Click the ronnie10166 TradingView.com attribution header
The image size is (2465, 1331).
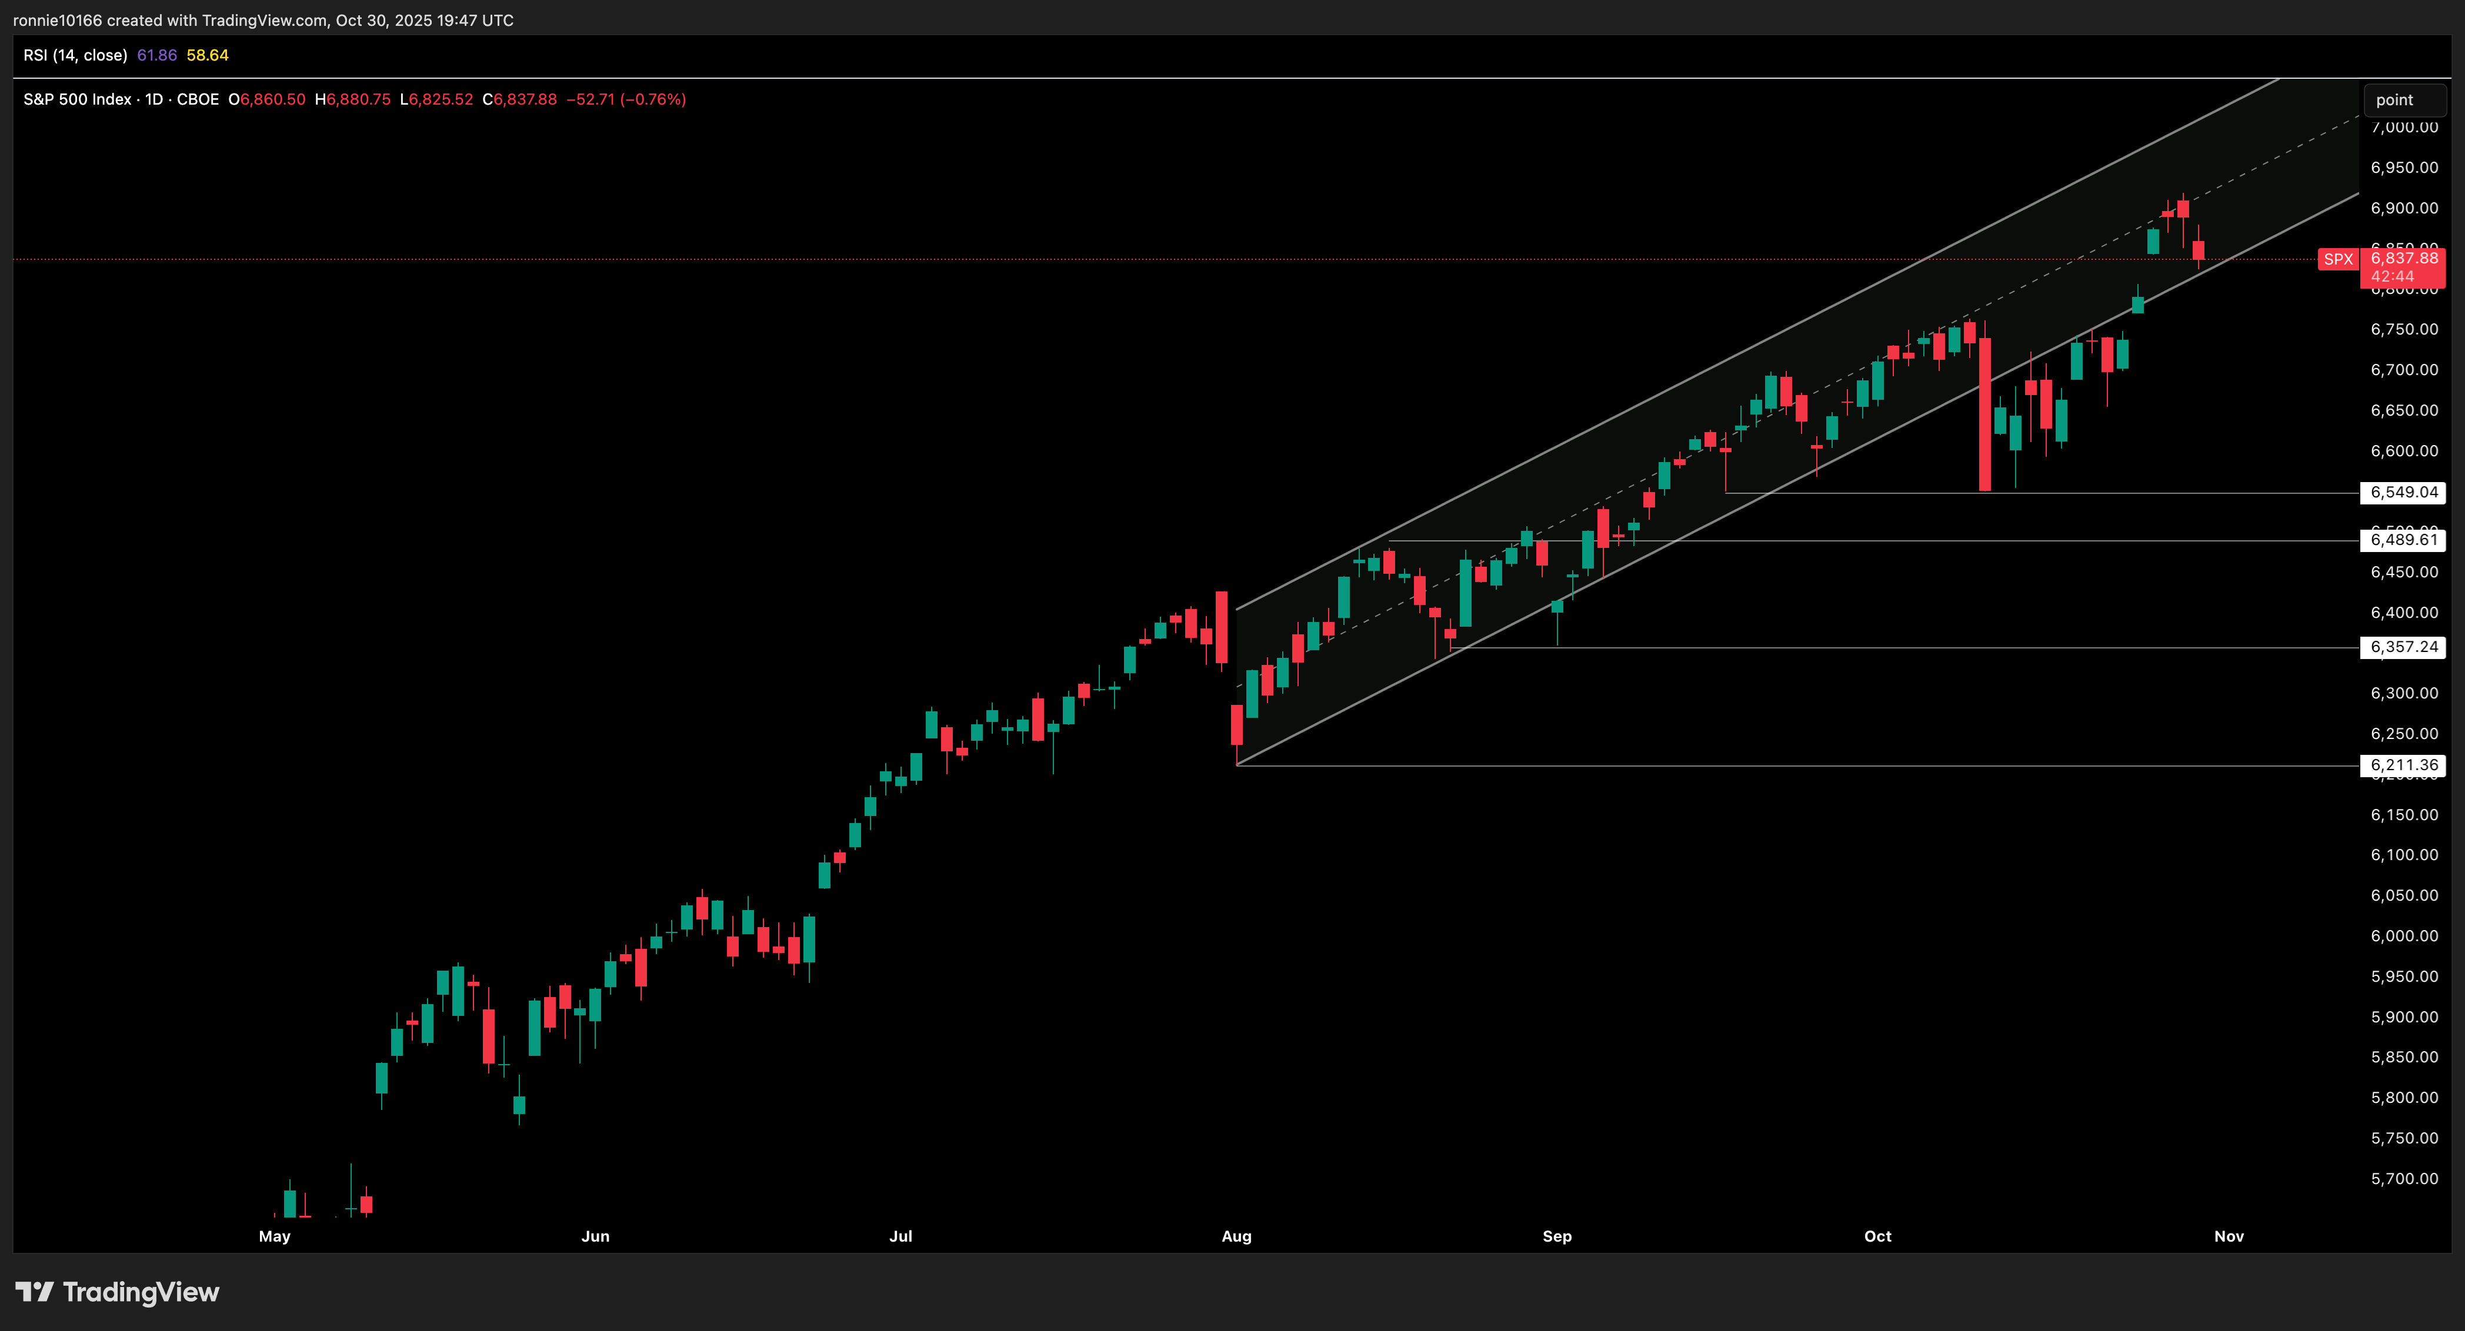(263, 20)
